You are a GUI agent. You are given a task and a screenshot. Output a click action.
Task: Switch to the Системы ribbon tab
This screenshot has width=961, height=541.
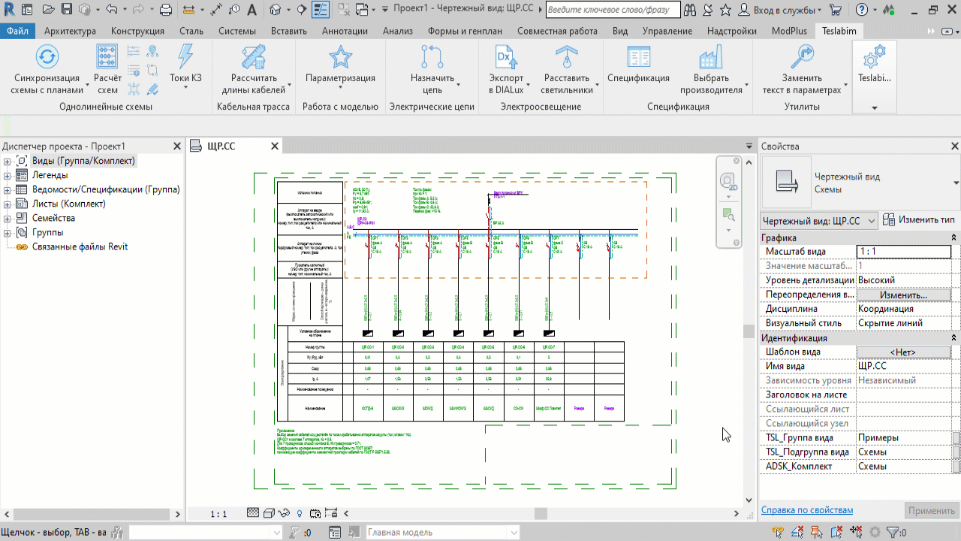[237, 31]
